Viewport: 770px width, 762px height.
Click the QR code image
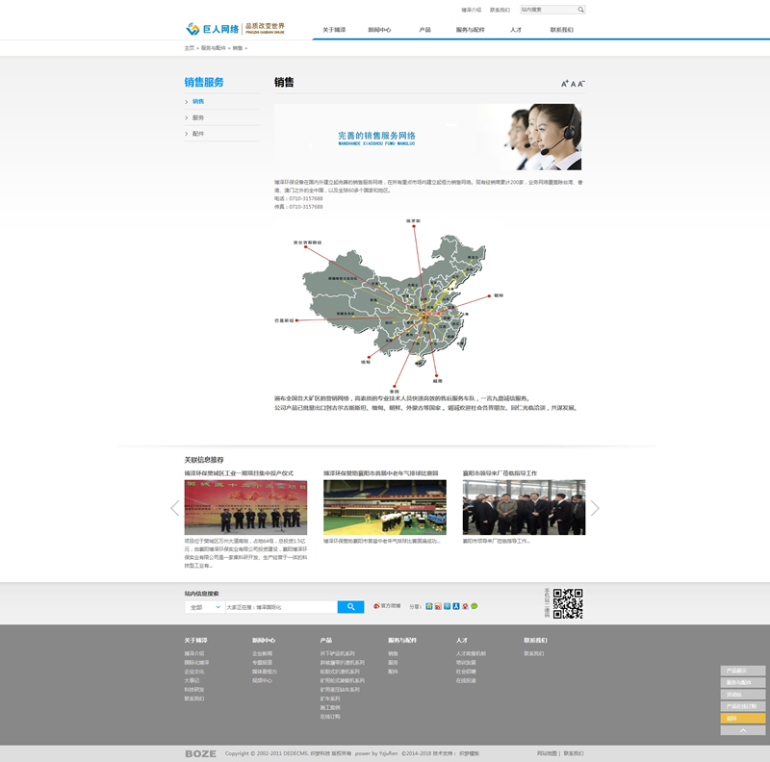click(x=568, y=603)
